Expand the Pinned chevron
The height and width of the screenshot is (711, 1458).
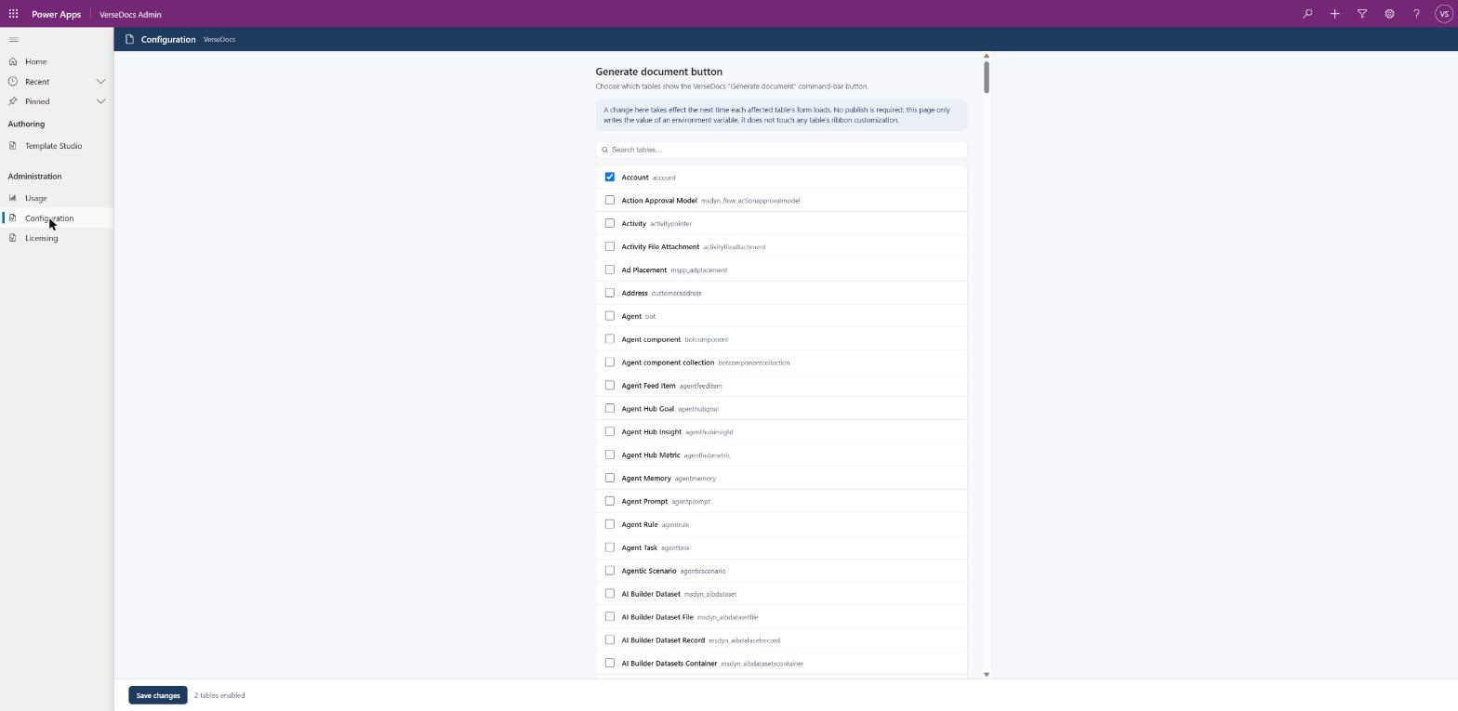100,101
